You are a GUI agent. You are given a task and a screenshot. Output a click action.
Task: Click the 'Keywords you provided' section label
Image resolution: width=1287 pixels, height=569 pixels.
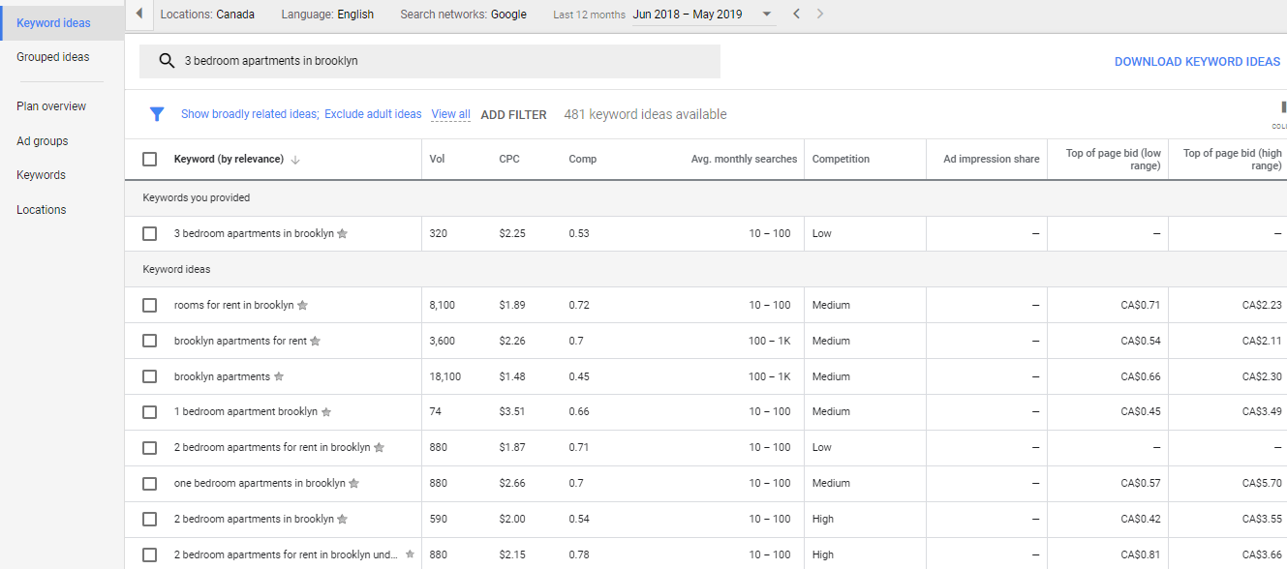(x=197, y=197)
